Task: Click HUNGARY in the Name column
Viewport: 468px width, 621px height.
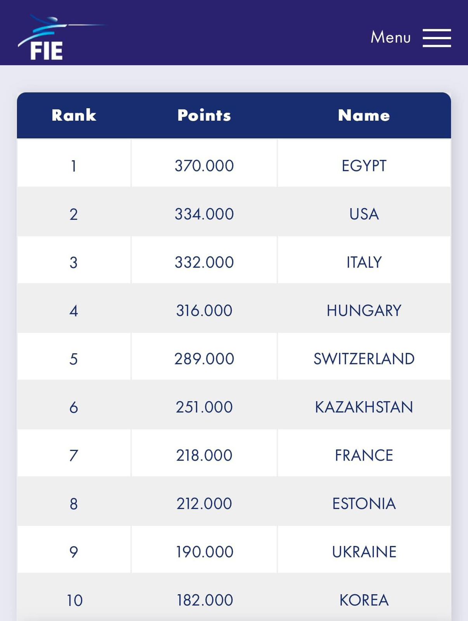Action: click(364, 310)
